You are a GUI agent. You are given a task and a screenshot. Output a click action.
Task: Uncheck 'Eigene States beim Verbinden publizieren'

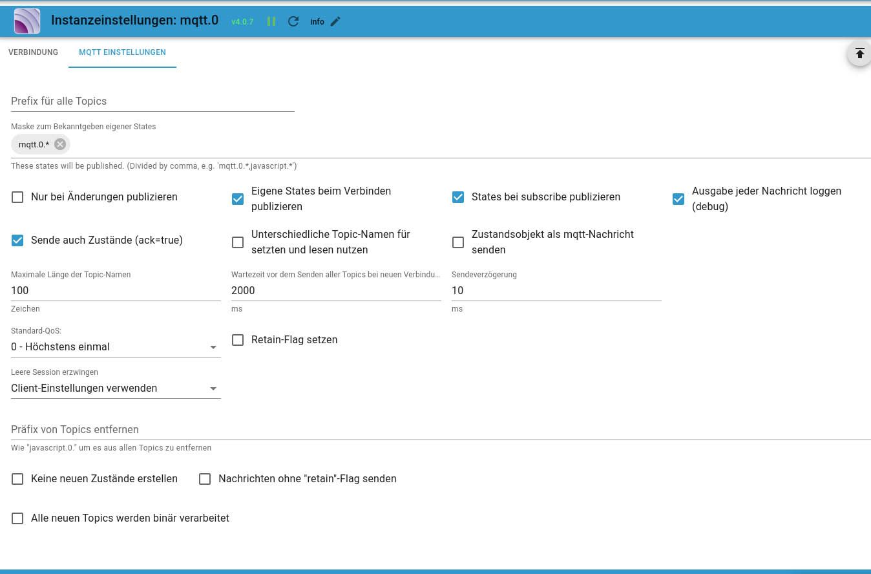point(238,198)
